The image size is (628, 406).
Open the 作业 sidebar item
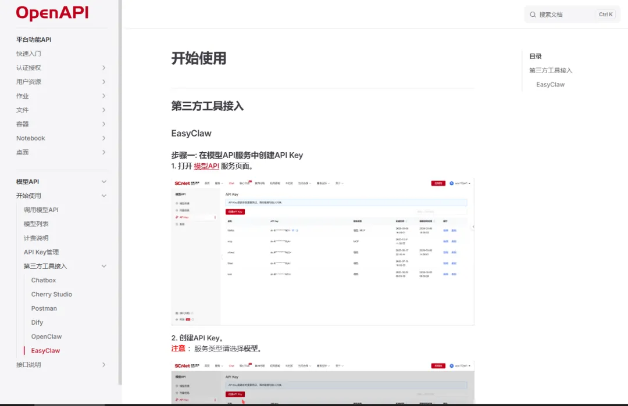23,96
